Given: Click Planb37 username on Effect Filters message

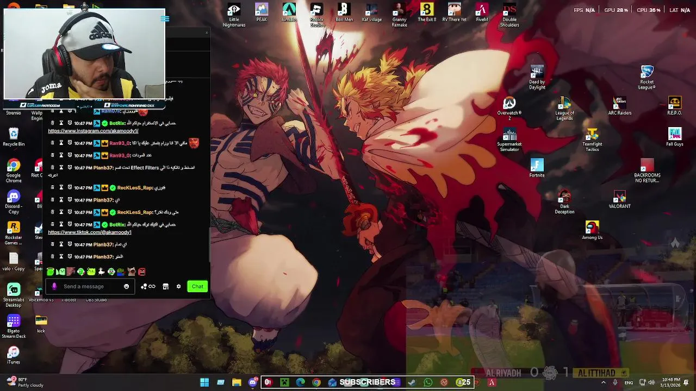Looking at the screenshot, I should click(103, 168).
